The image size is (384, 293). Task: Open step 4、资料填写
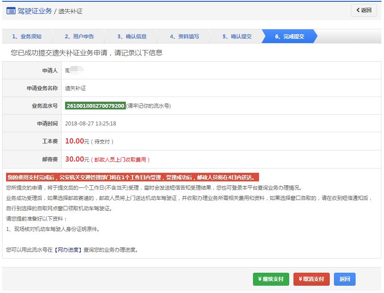(185, 37)
